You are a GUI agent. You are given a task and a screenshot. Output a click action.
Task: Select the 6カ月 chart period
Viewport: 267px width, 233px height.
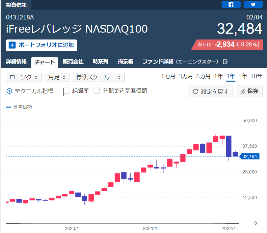click(x=203, y=76)
